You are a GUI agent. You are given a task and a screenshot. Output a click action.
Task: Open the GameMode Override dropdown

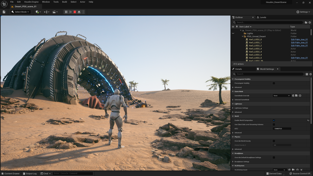281,96
